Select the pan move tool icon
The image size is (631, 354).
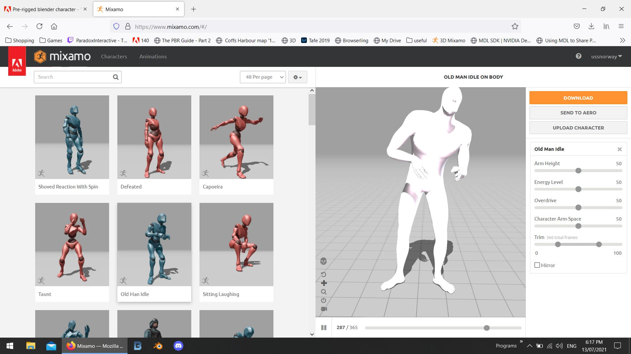coord(324,283)
